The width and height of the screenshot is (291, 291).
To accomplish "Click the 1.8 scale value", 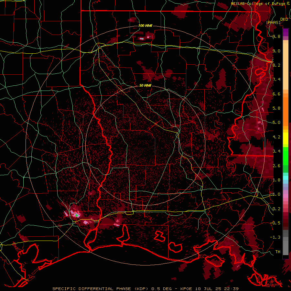I will coord(276,180).
